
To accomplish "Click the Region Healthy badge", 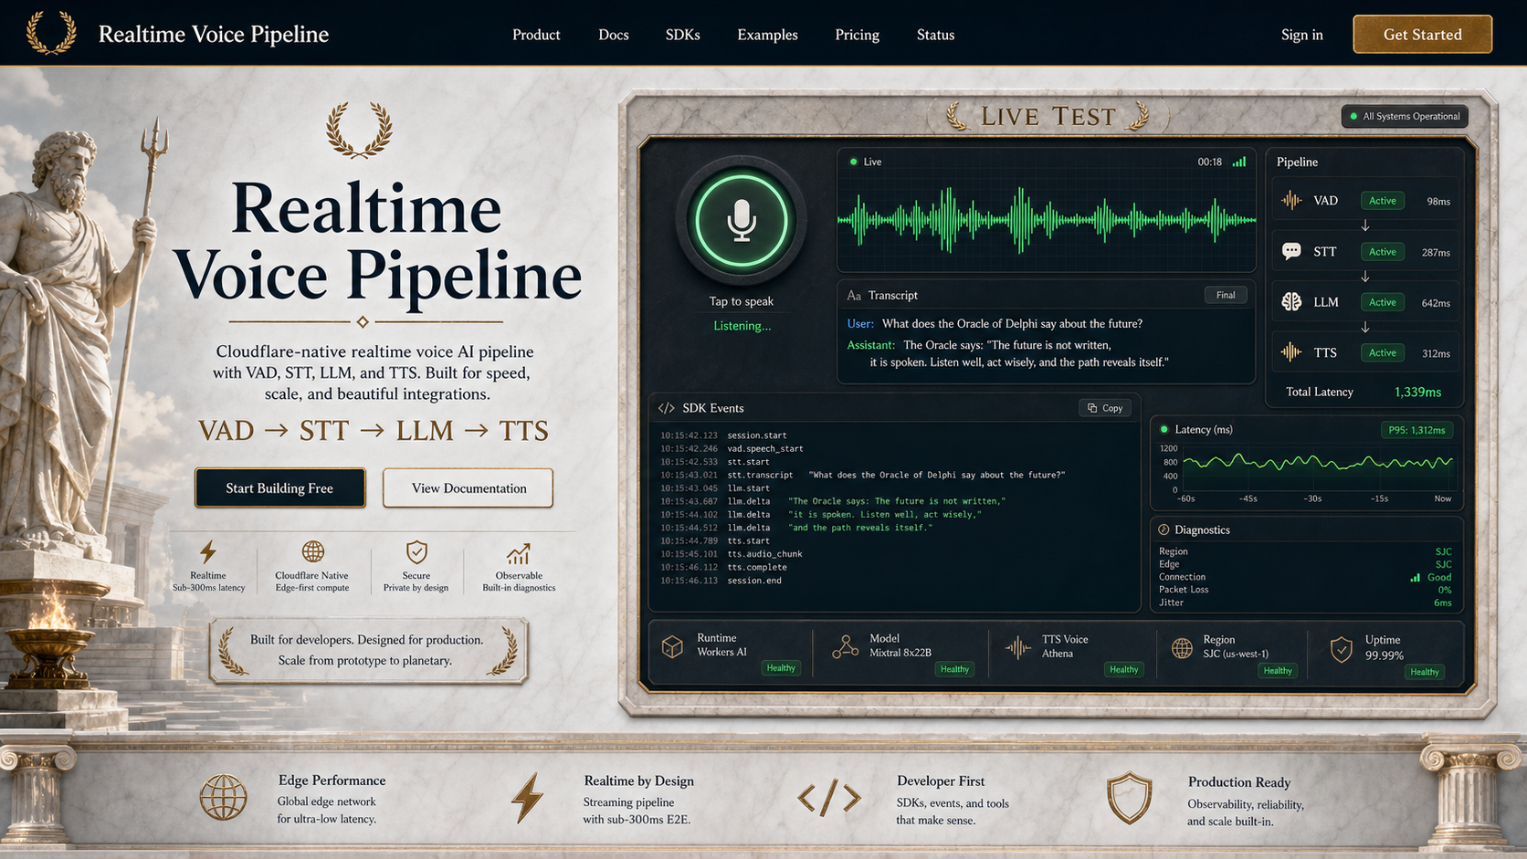I will click(1278, 671).
